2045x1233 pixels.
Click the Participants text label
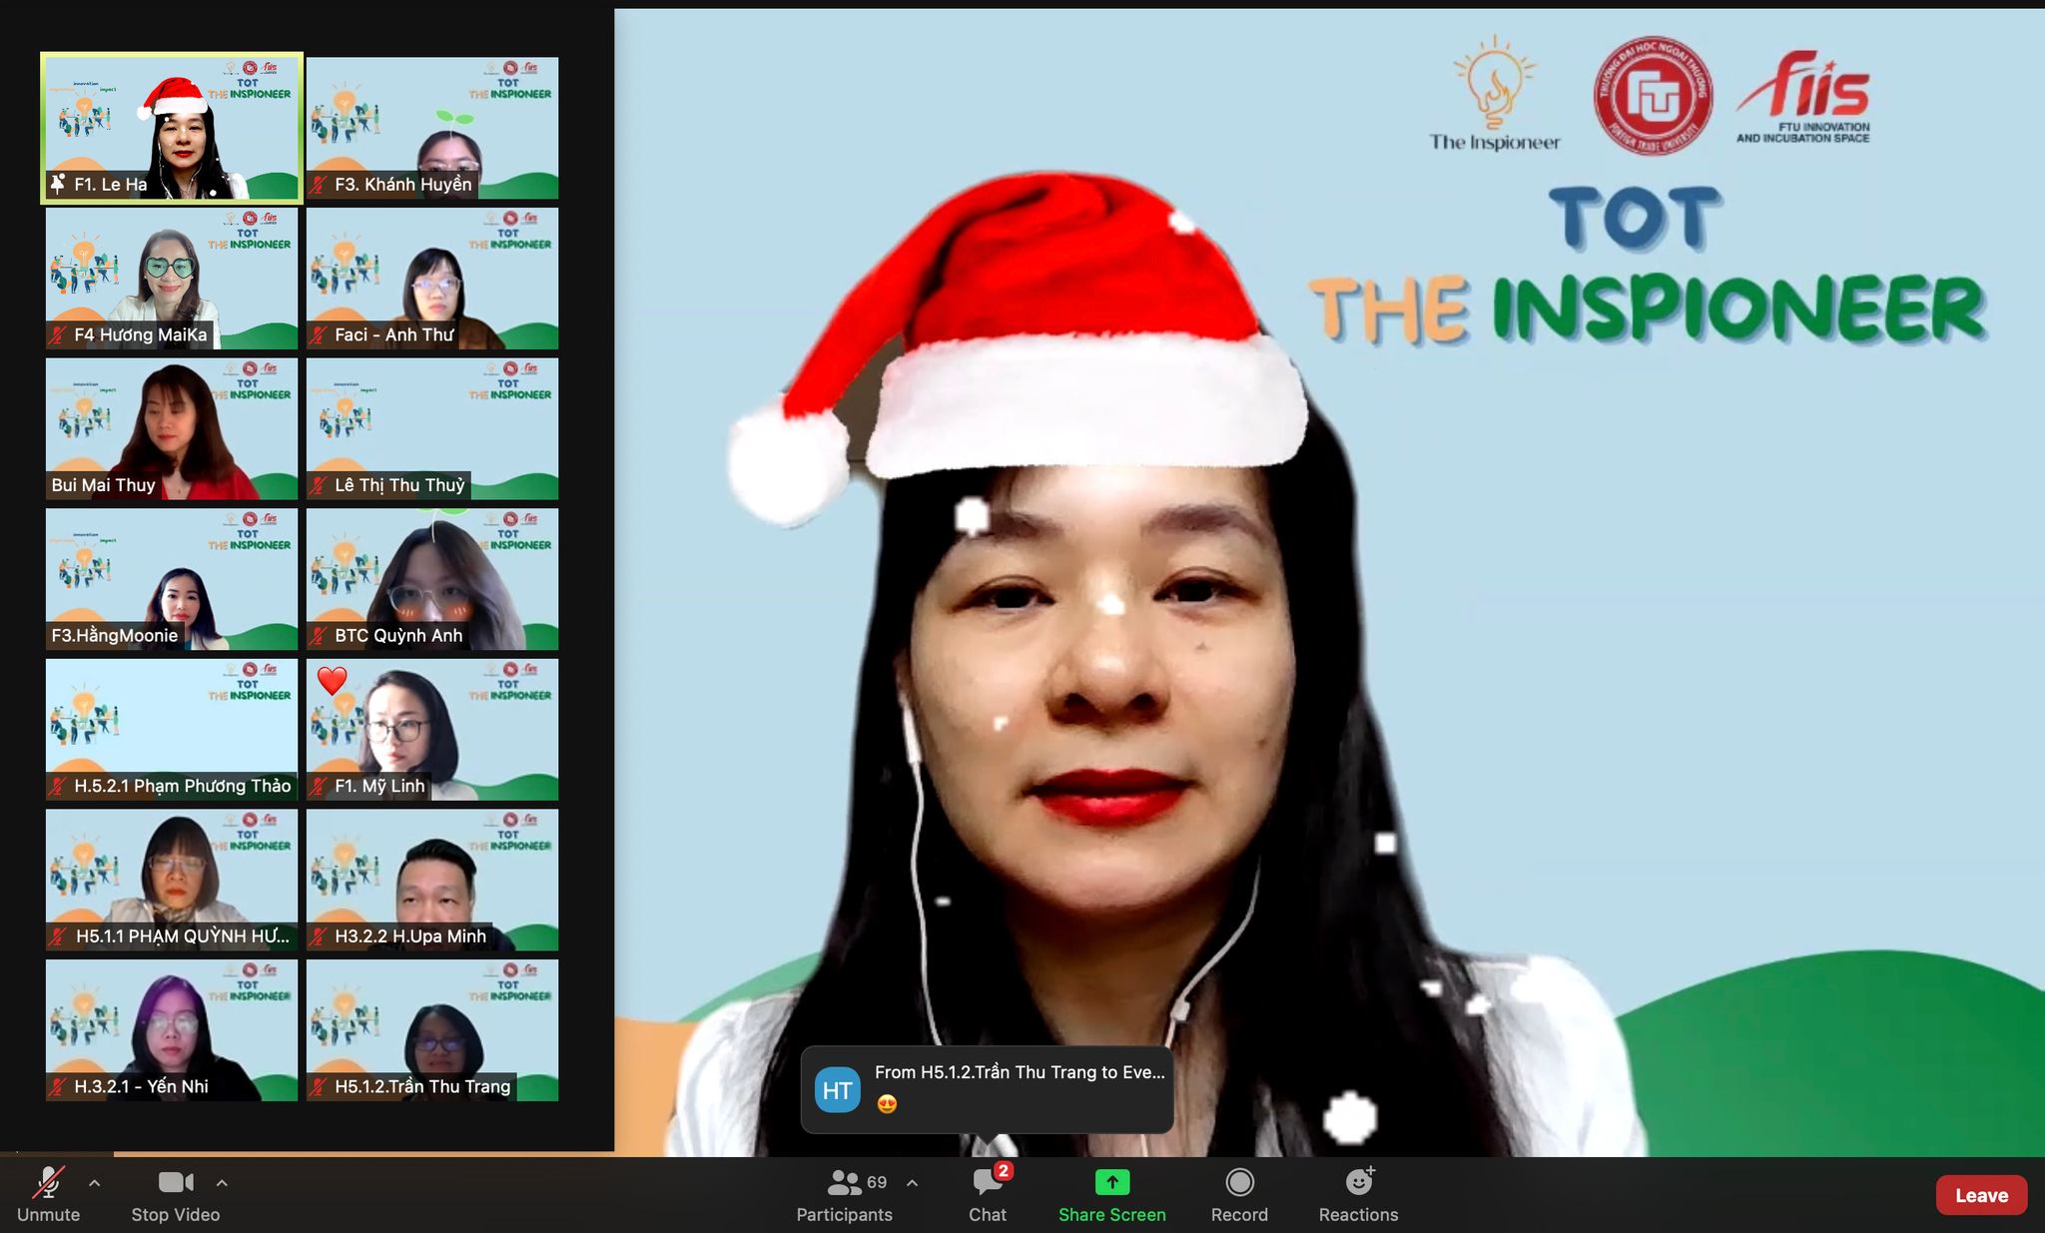pyautogui.click(x=845, y=1215)
